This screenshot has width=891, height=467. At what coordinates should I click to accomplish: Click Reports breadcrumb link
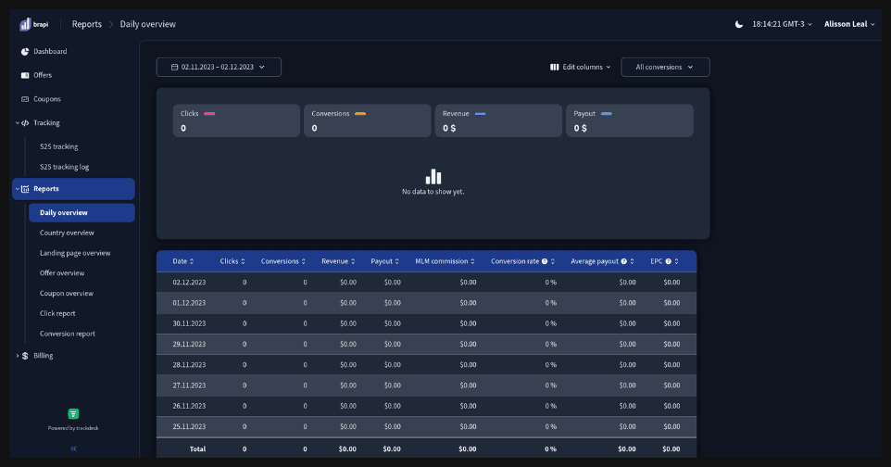click(x=87, y=24)
